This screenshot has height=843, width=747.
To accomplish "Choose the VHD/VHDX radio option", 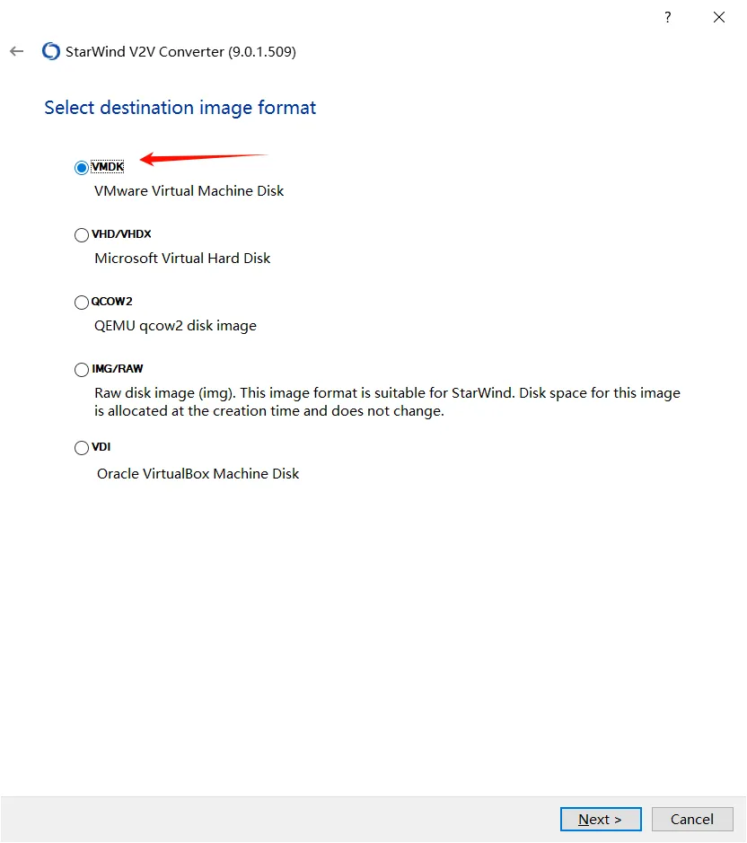I will pyautogui.click(x=82, y=235).
